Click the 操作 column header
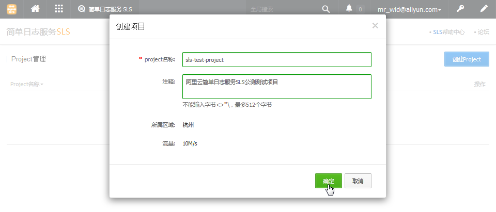 (x=479, y=84)
